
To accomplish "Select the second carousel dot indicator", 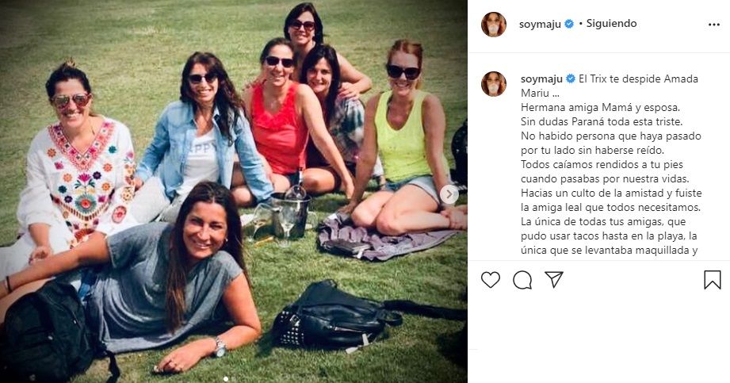I will pos(234,378).
